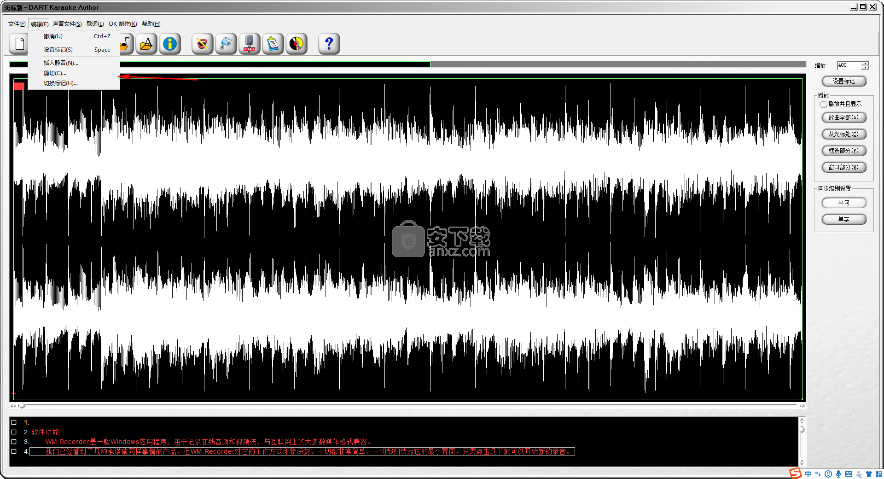
Task: Toggle the punctuation mode icon in IME bar
Action: tap(818, 474)
